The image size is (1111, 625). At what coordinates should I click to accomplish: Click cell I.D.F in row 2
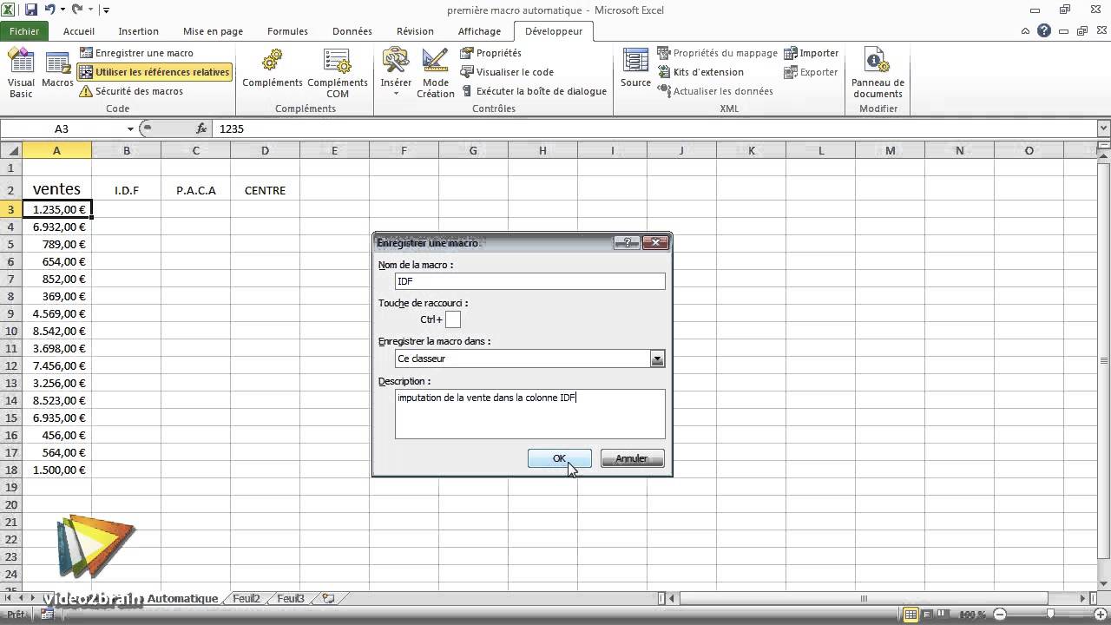(x=126, y=189)
